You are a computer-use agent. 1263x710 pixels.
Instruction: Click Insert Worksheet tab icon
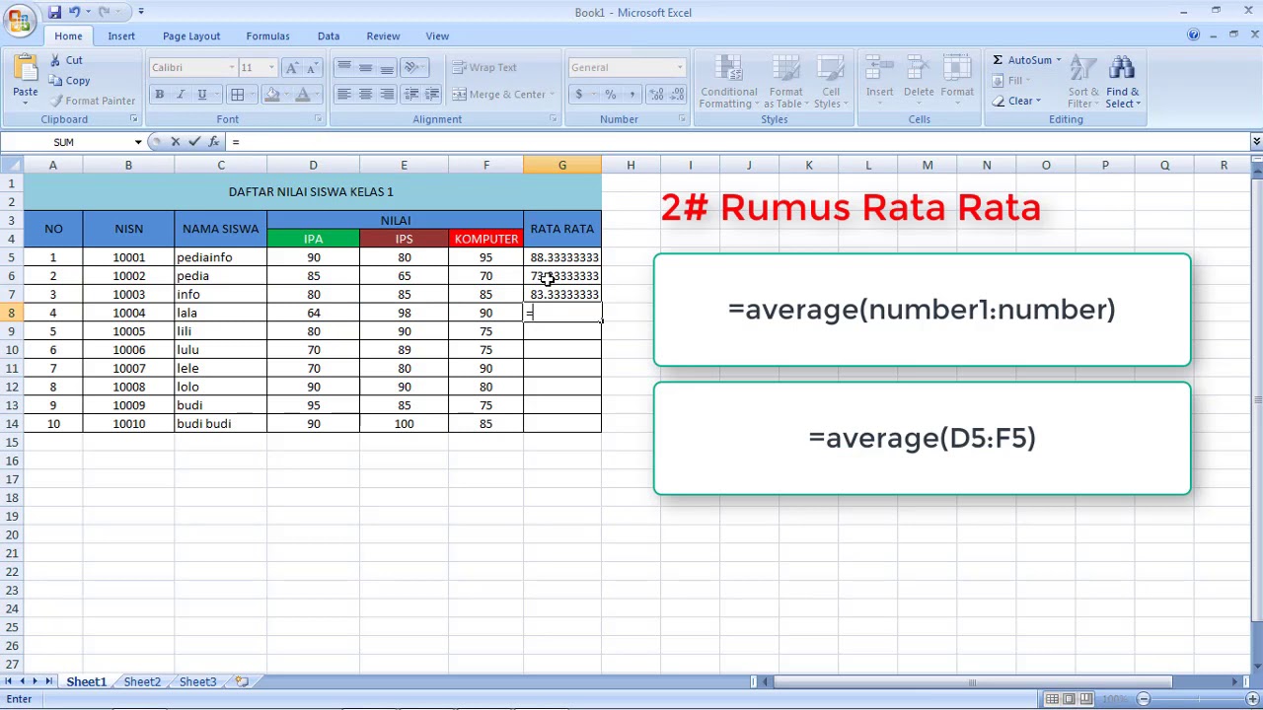(x=242, y=682)
